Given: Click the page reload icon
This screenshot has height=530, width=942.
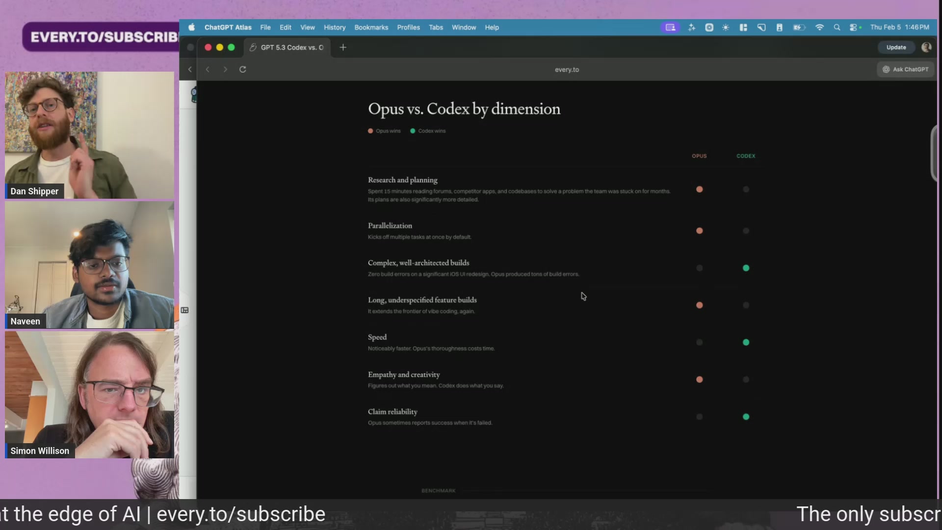Looking at the screenshot, I should pyautogui.click(x=242, y=69).
